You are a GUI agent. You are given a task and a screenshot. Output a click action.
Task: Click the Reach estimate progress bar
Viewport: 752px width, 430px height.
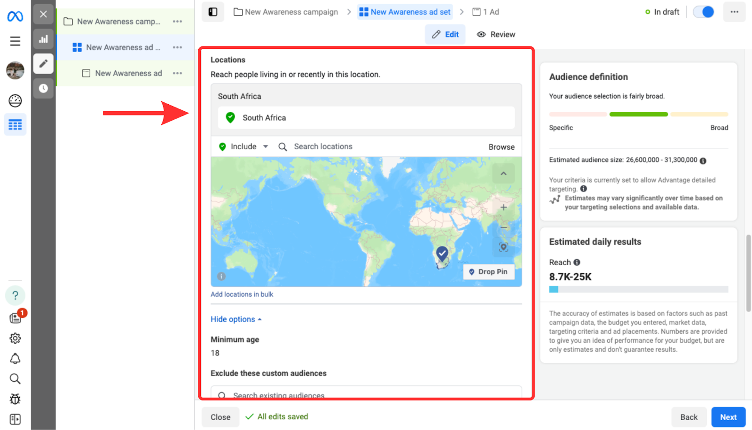coord(639,290)
